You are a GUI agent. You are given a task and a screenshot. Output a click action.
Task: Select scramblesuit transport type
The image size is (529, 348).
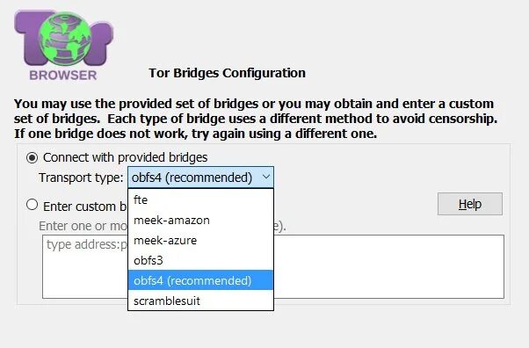[x=200, y=301]
